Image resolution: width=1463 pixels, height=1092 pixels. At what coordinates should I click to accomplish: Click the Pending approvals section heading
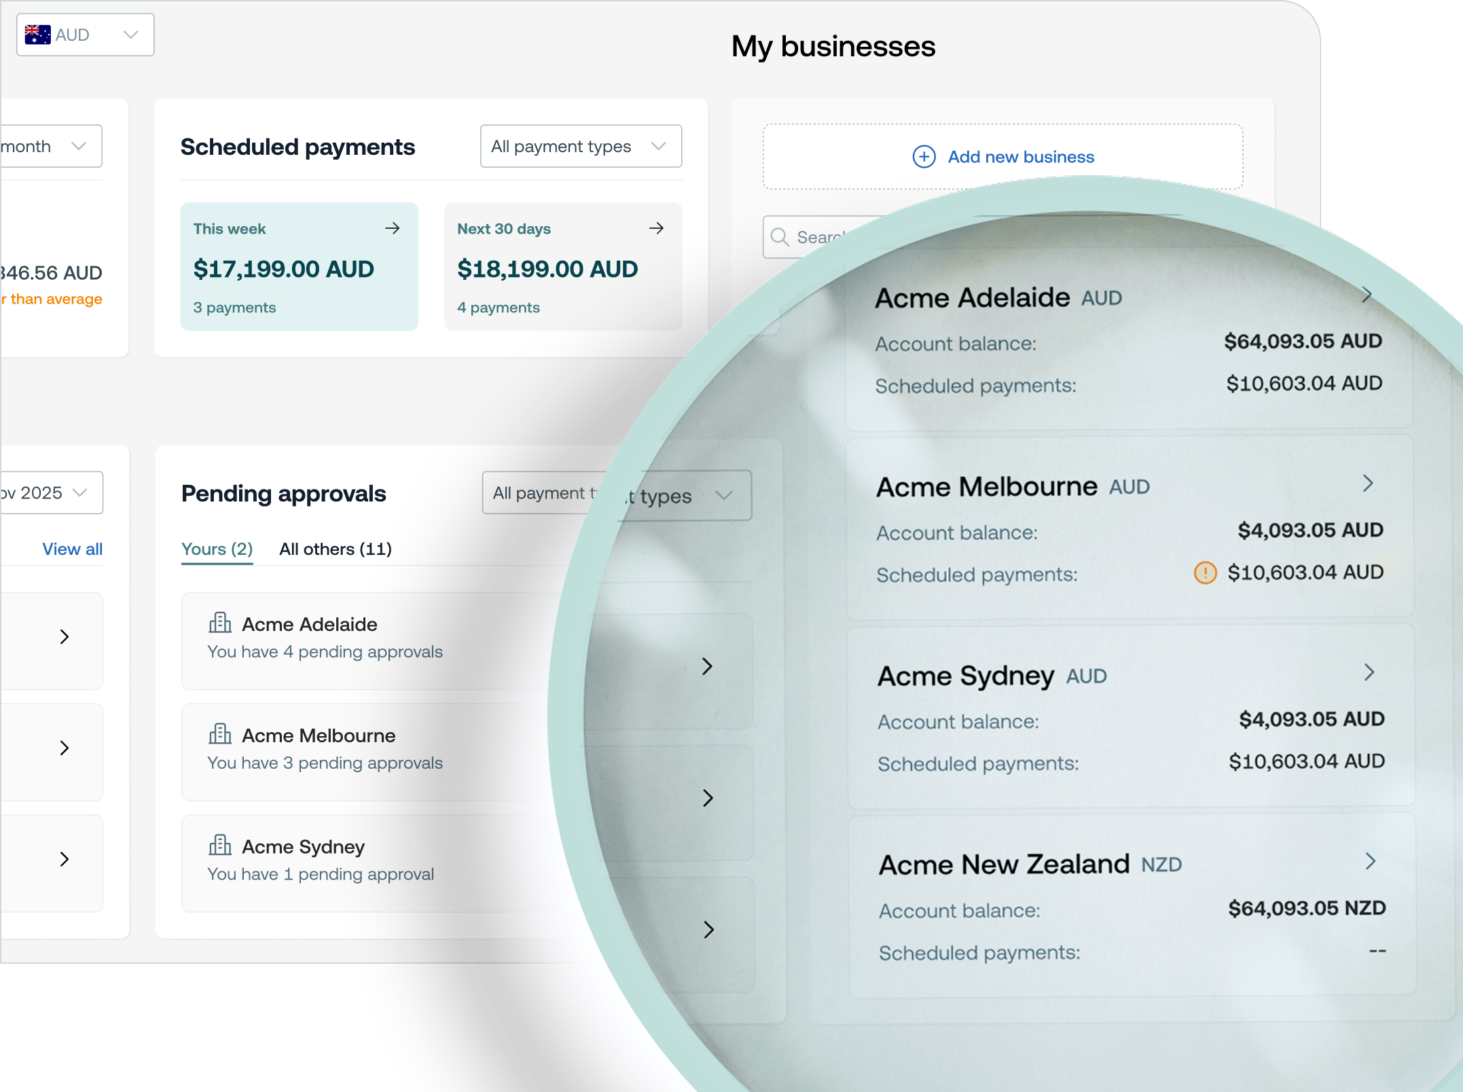[x=284, y=494]
